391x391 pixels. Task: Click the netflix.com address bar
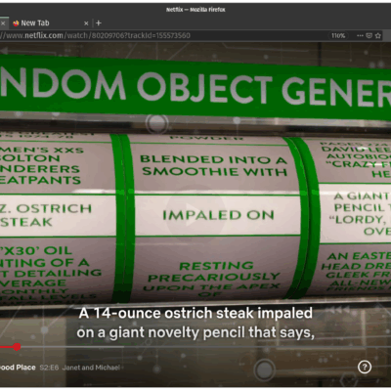click(x=163, y=35)
